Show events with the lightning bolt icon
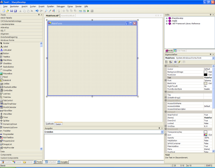215x168 pixels. [x=179, y=62]
